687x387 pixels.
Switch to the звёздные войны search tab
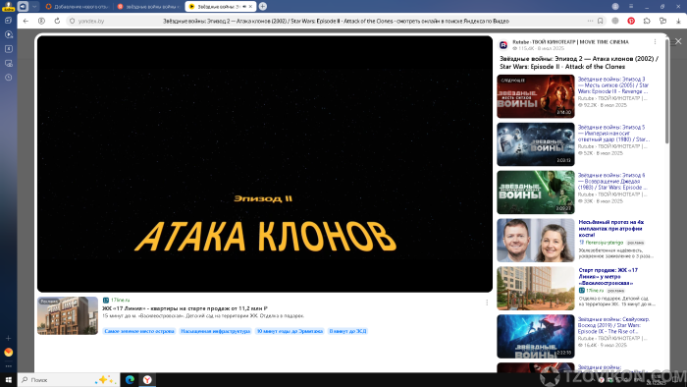tap(149, 7)
